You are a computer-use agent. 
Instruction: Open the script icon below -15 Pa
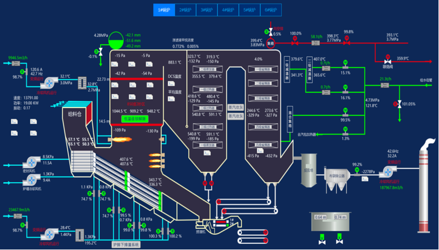(114, 64)
